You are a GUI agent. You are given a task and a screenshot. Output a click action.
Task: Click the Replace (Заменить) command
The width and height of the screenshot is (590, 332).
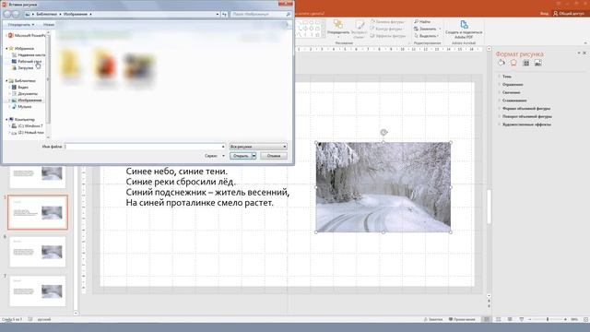coord(427,29)
